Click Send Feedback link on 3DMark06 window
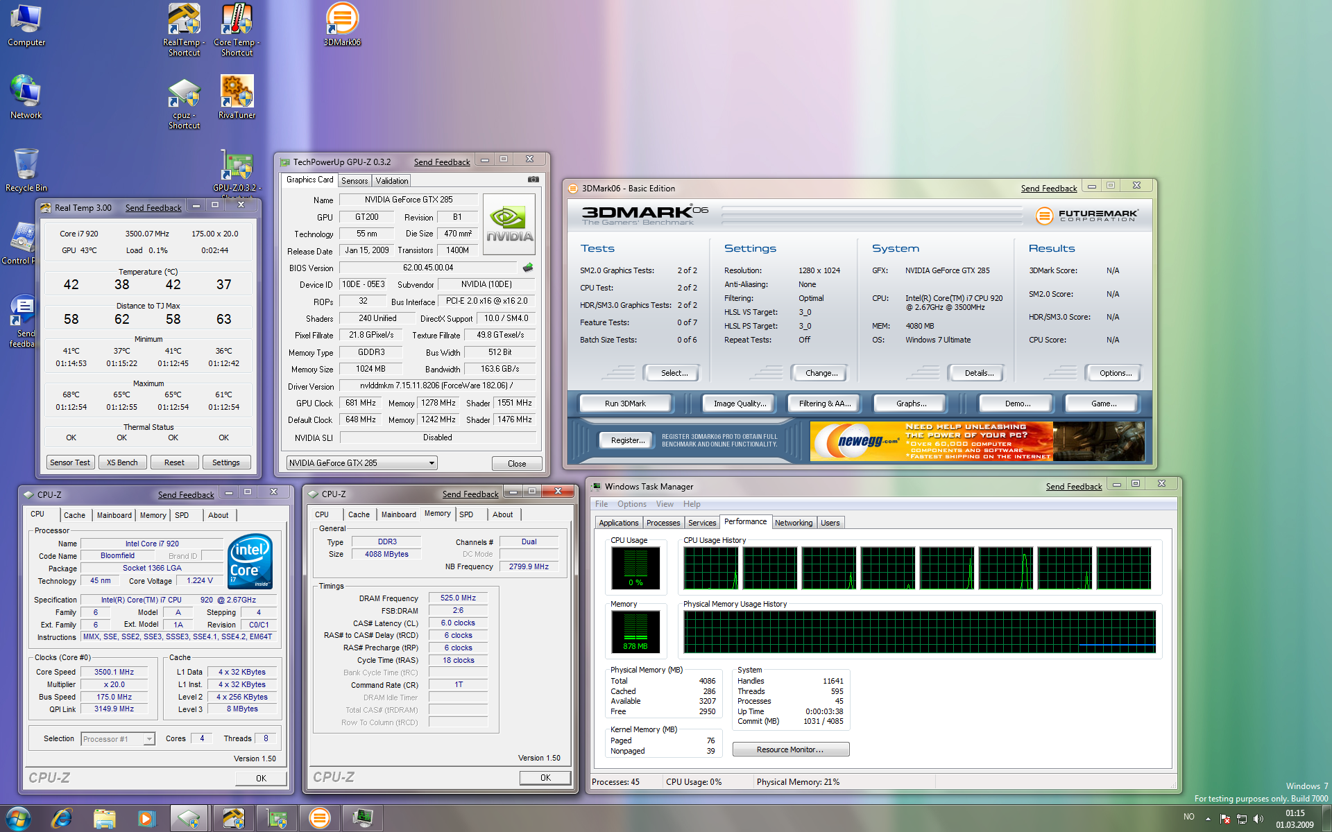This screenshot has width=1332, height=832. click(1049, 189)
